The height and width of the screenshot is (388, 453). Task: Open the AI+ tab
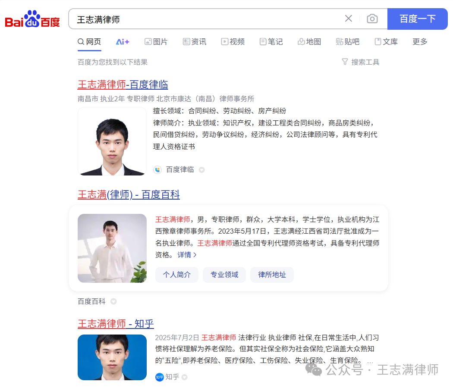[x=123, y=42]
